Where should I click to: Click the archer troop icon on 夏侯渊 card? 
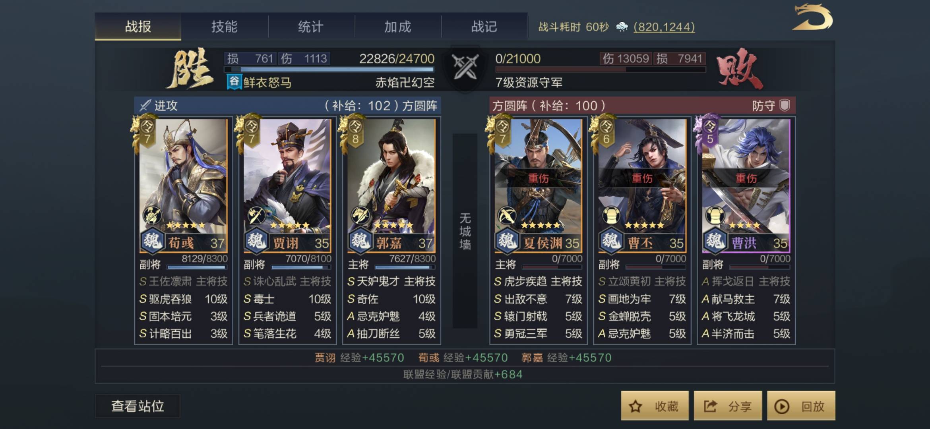click(507, 216)
